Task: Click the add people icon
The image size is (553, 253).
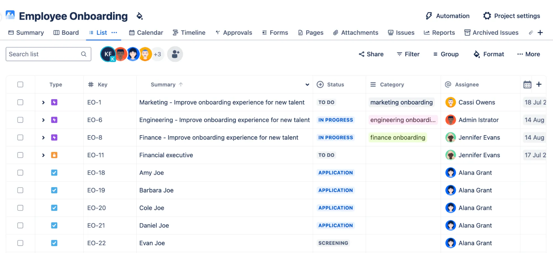Action: (175, 54)
